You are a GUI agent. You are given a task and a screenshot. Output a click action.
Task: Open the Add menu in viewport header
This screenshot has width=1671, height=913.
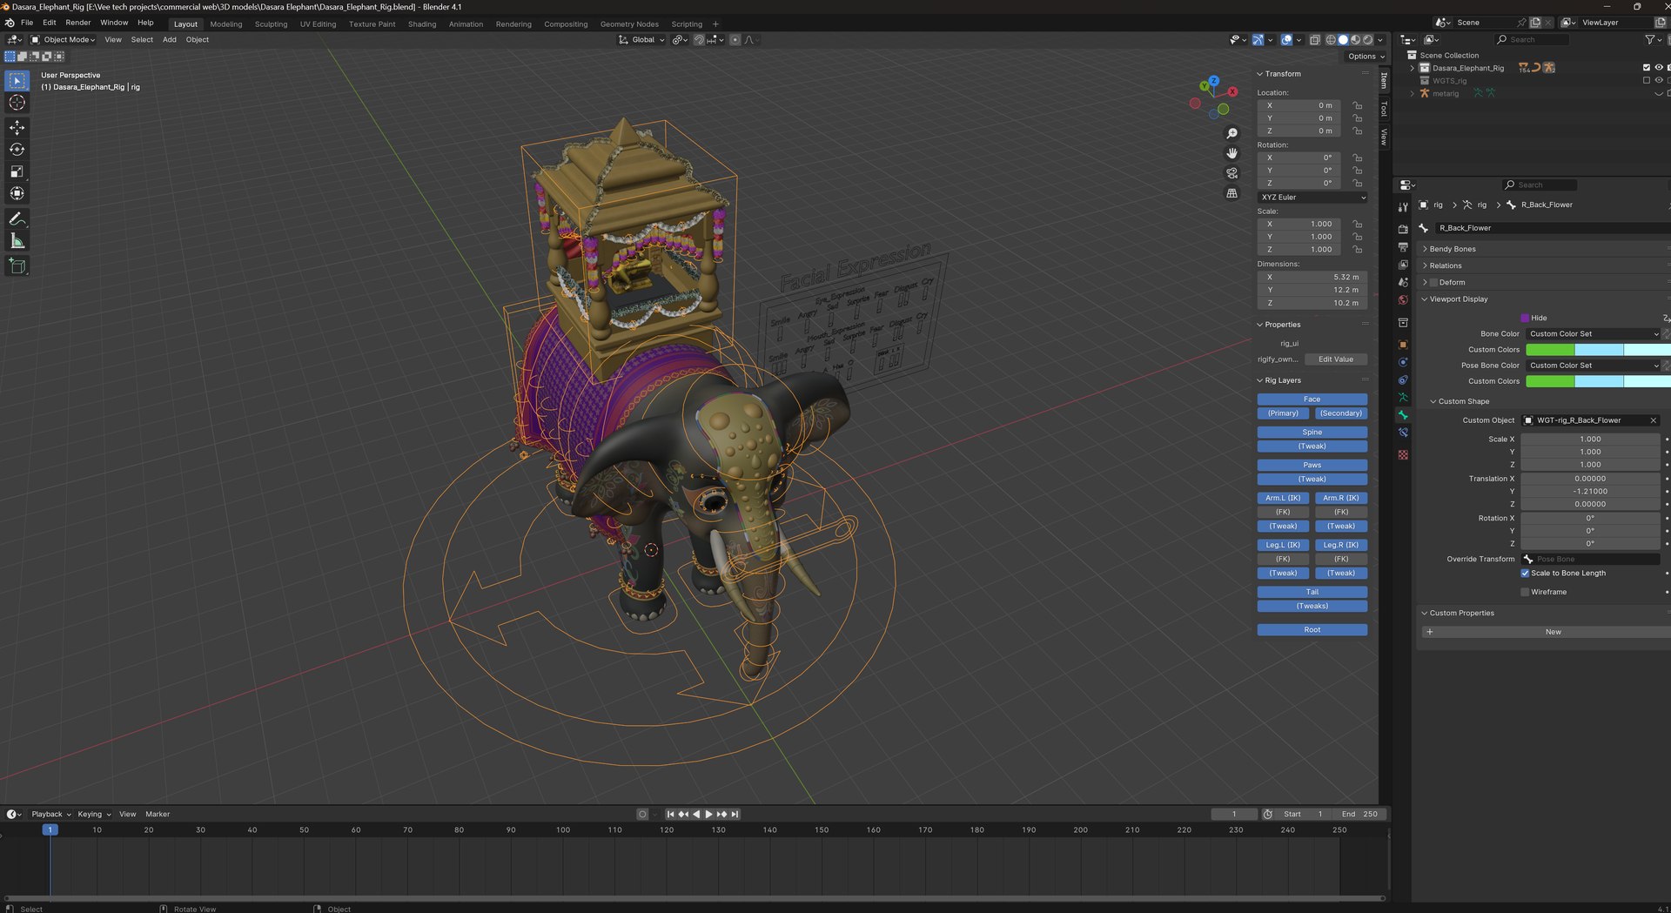[170, 39]
